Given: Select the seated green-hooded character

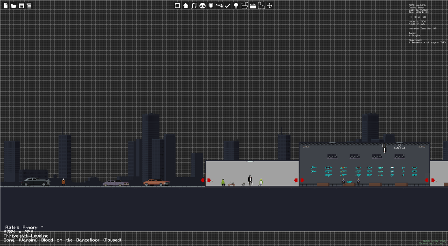Looking at the screenshot, I should tap(223, 183).
